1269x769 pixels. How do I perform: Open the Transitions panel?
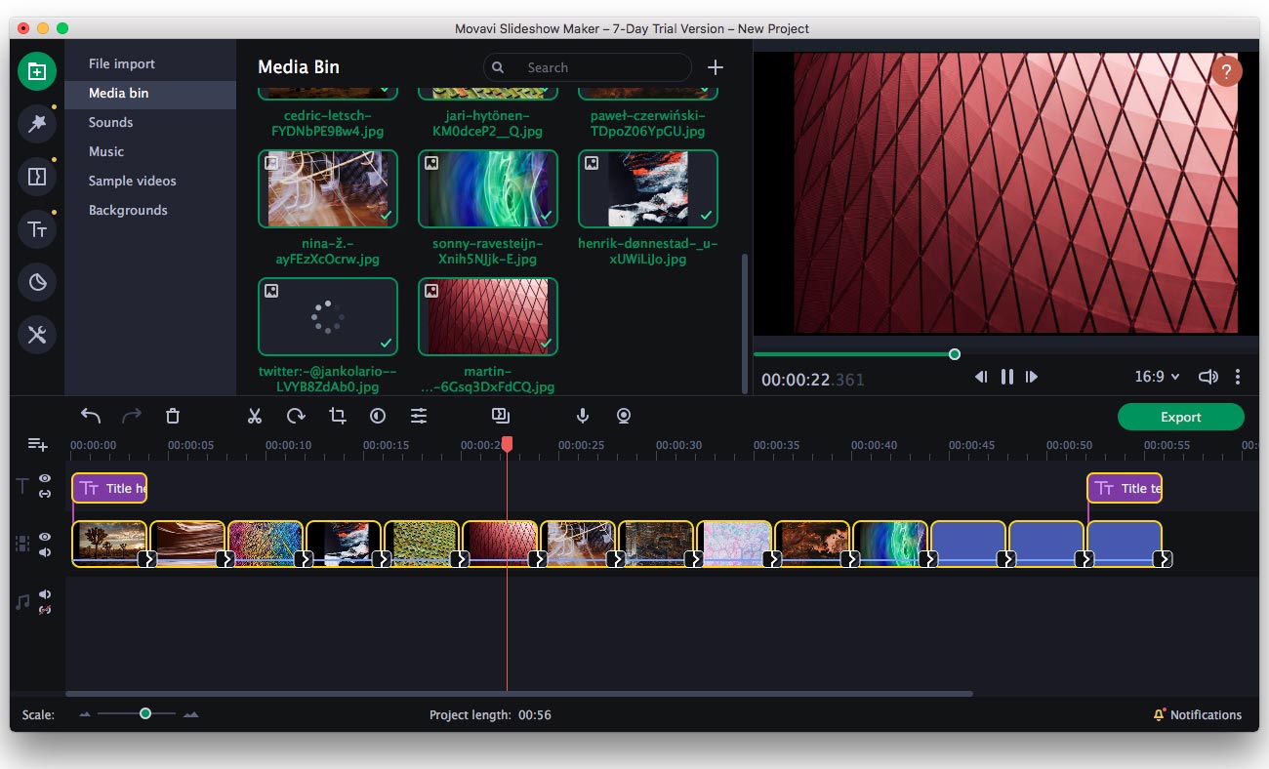[x=37, y=175]
